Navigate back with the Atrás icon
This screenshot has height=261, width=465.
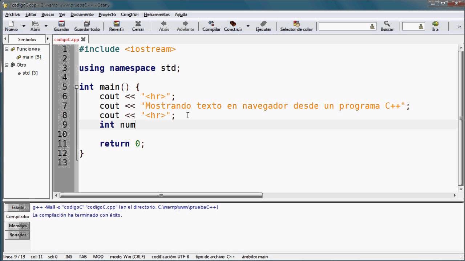click(x=163, y=25)
